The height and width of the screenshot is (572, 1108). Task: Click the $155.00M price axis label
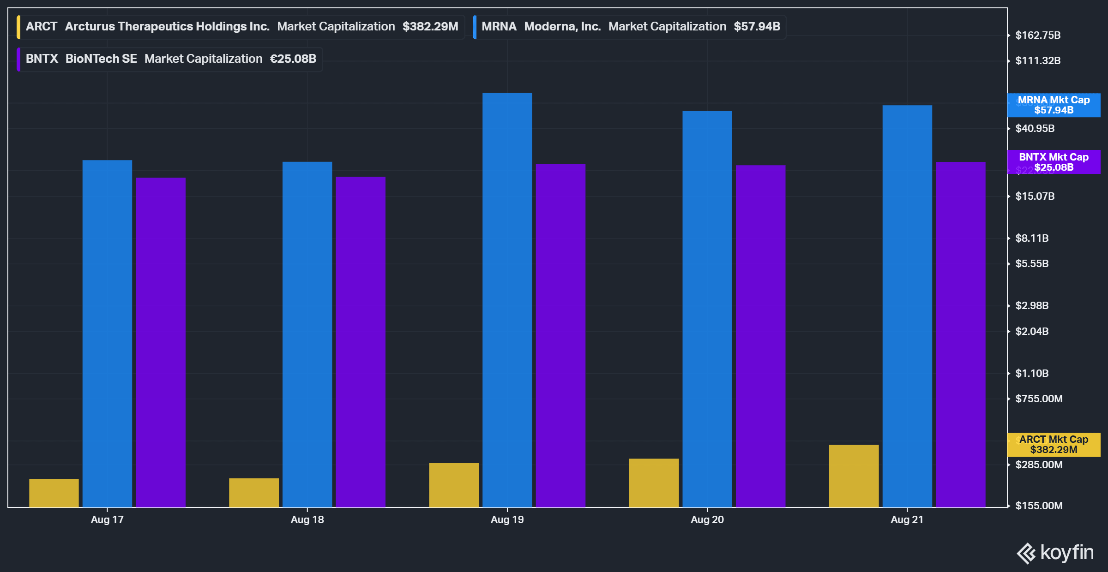tap(1039, 506)
